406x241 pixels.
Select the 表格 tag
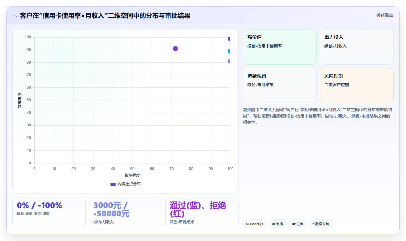coord(278,224)
